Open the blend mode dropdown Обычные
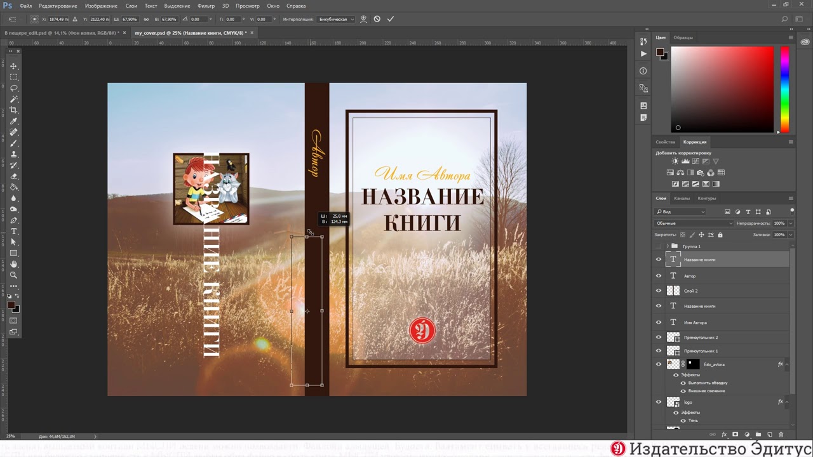The image size is (813, 457). point(694,223)
